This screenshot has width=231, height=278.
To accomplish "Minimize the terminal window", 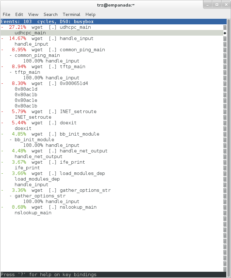I will pyautogui.click(x=208, y=5).
